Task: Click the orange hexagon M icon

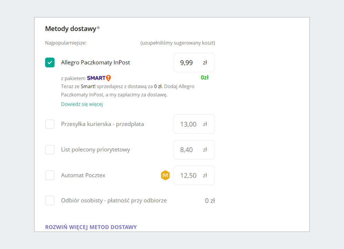Action: [x=165, y=175]
